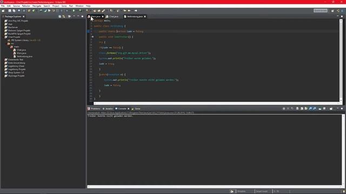Image resolution: width=346 pixels, height=194 pixels.
Task: Click Smart Insert in status bar
Action: click(262, 191)
